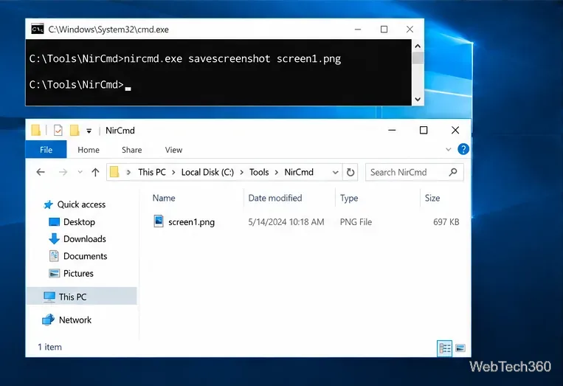Screen dimensions: 563x386
Task: Select Quick access in navigation pane
Action: pos(81,204)
